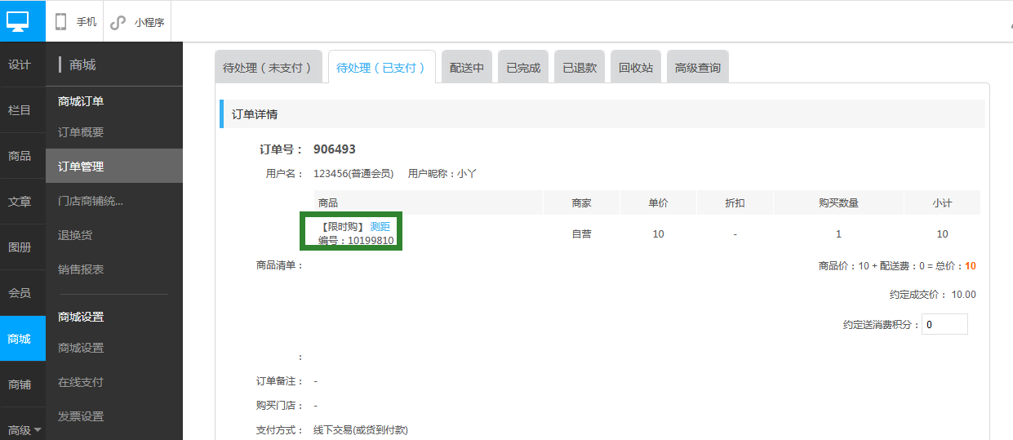This screenshot has height=440, width=1013.
Task: View the 已退款 tab
Action: point(580,68)
